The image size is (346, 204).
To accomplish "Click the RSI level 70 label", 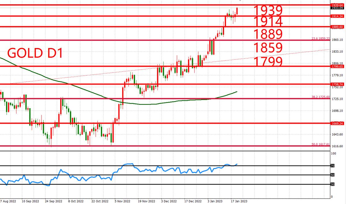I will point(332,166).
